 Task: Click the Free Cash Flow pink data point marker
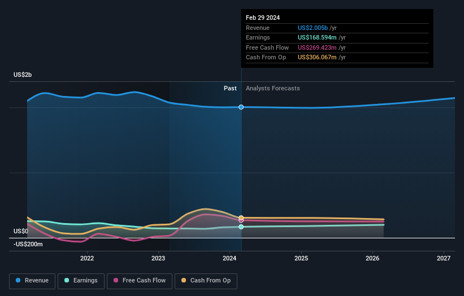(241, 220)
